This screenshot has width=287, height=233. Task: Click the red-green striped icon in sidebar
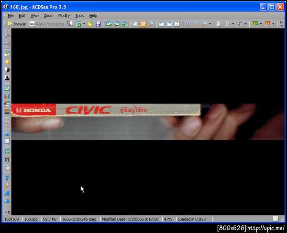(7, 112)
